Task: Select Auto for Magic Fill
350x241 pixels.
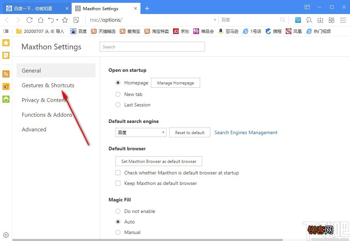Action: point(118,222)
